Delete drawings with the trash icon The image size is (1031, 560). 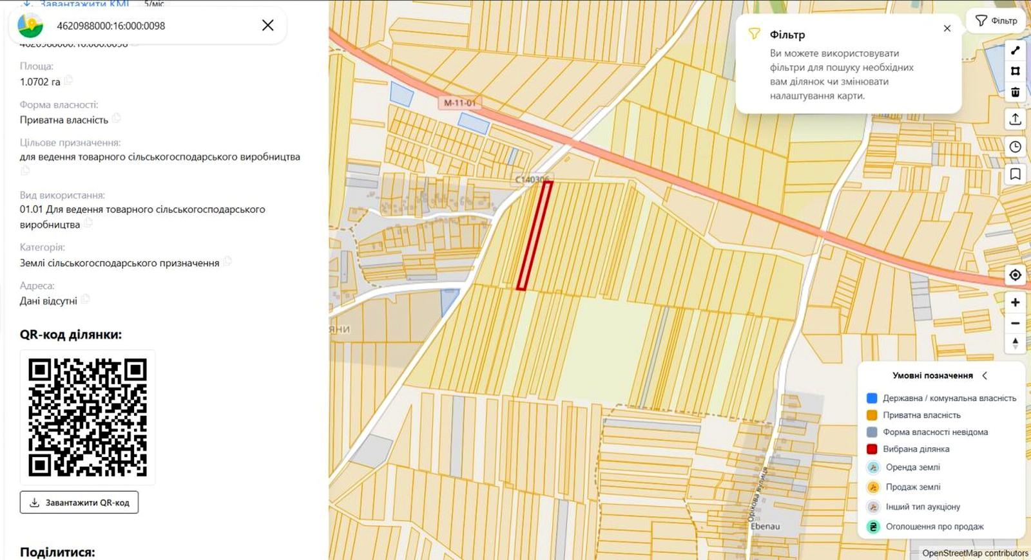pyautogui.click(x=1015, y=92)
